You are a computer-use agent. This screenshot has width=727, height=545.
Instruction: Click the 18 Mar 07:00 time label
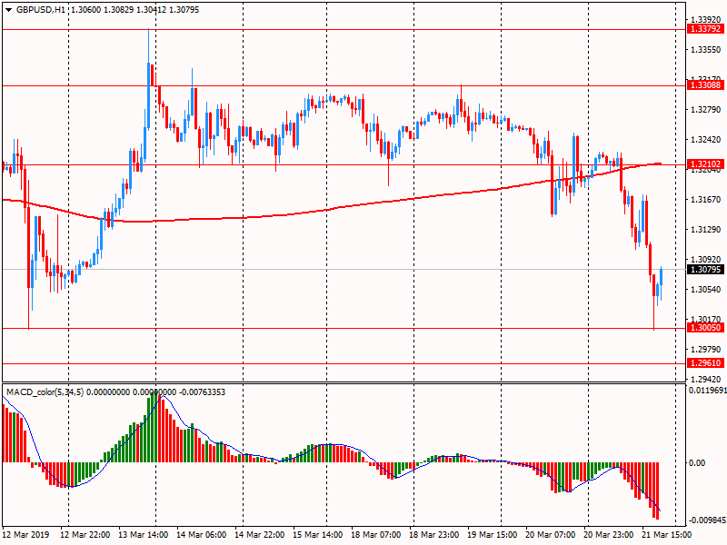click(x=377, y=535)
